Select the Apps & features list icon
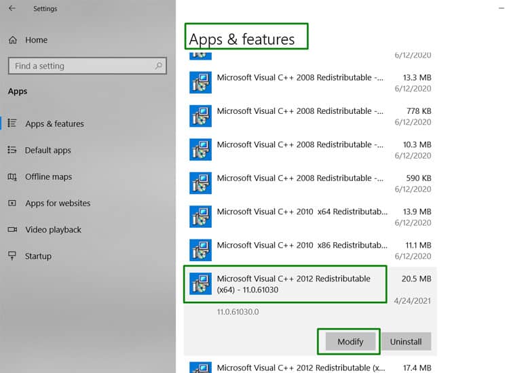 click(x=12, y=123)
